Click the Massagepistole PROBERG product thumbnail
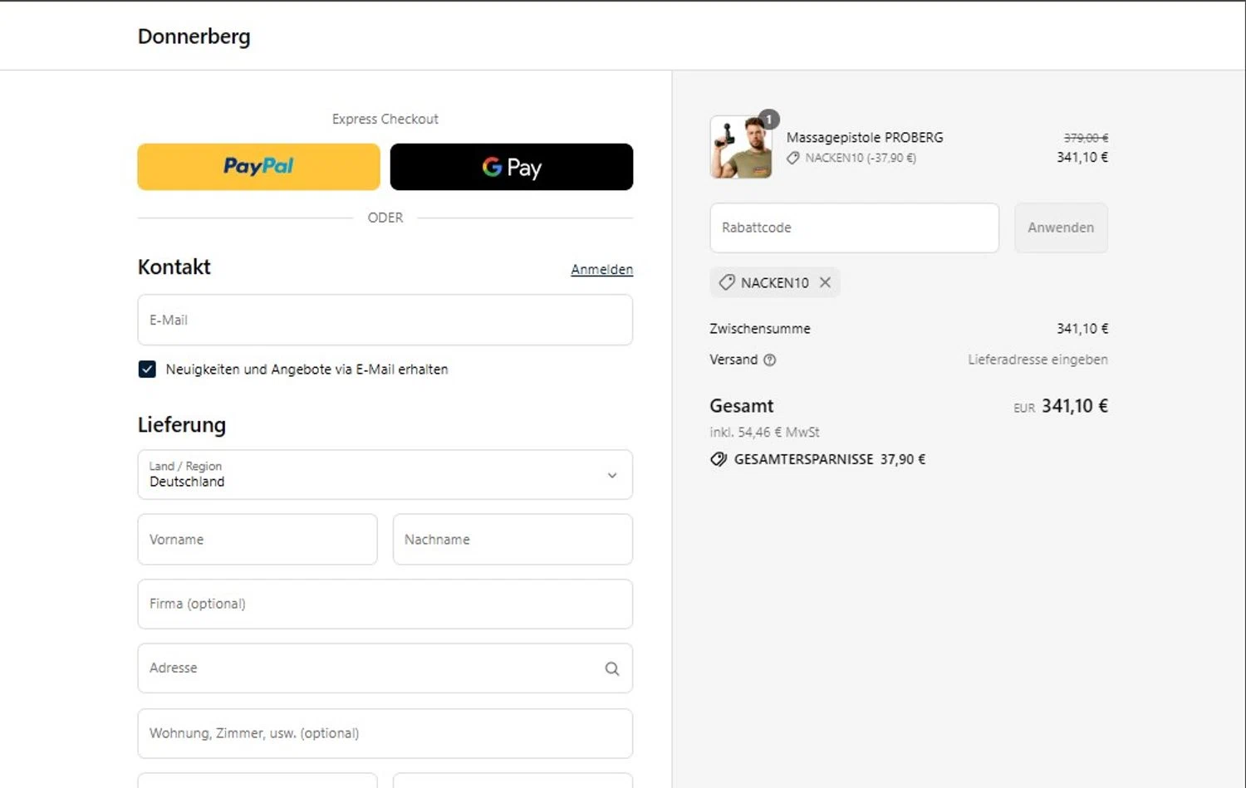 [x=741, y=148]
